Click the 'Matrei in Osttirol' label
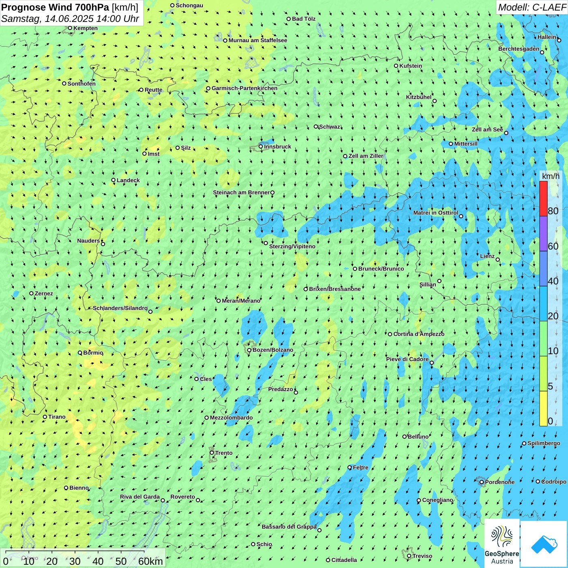The height and width of the screenshot is (568, 568). click(436, 213)
